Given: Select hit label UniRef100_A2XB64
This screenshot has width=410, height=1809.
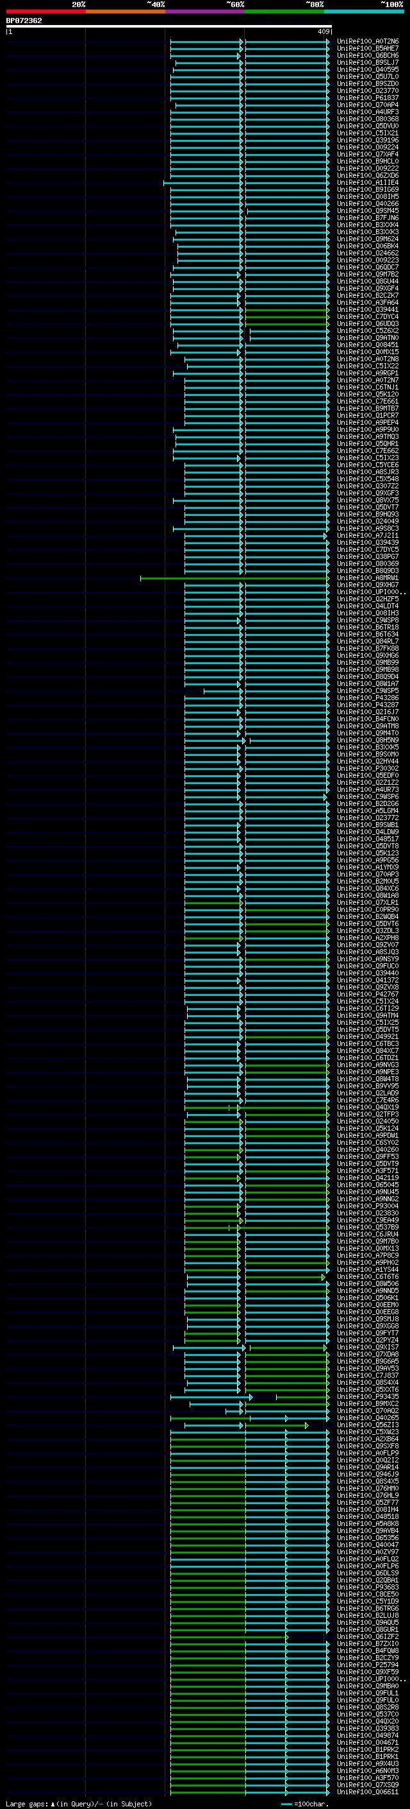Looking at the screenshot, I should click(x=368, y=1439).
